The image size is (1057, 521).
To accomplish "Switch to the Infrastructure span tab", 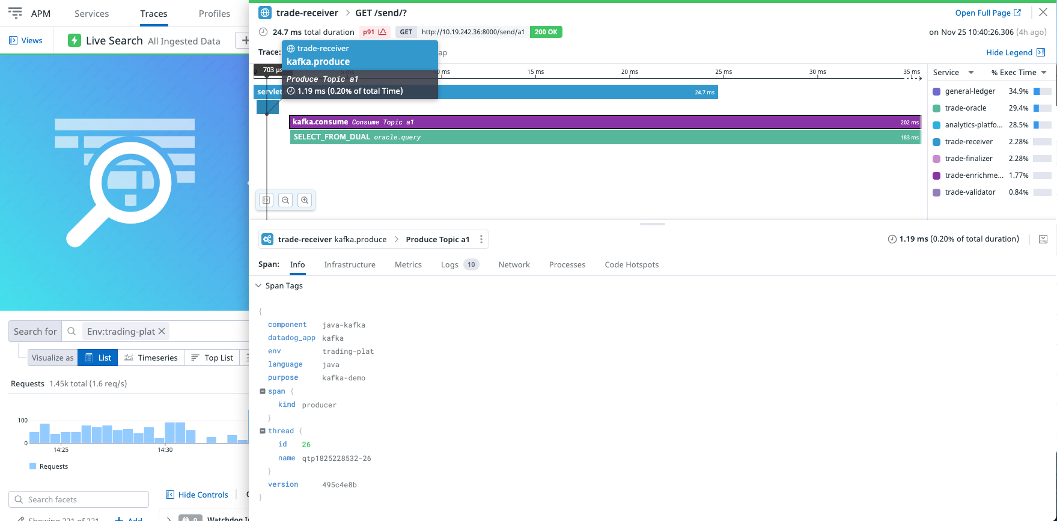I will pyautogui.click(x=349, y=264).
